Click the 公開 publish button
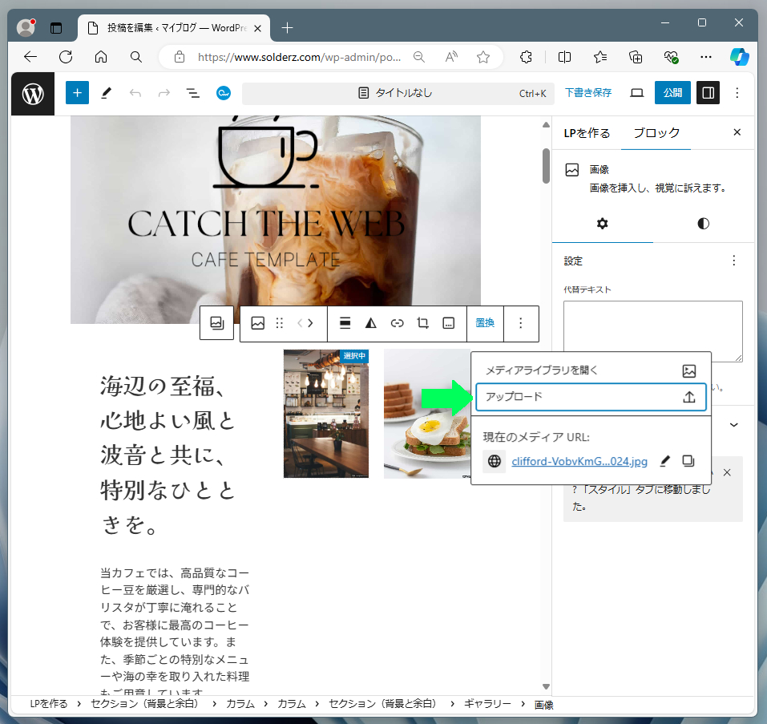The image size is (767, 724). [x=672, y=93]
